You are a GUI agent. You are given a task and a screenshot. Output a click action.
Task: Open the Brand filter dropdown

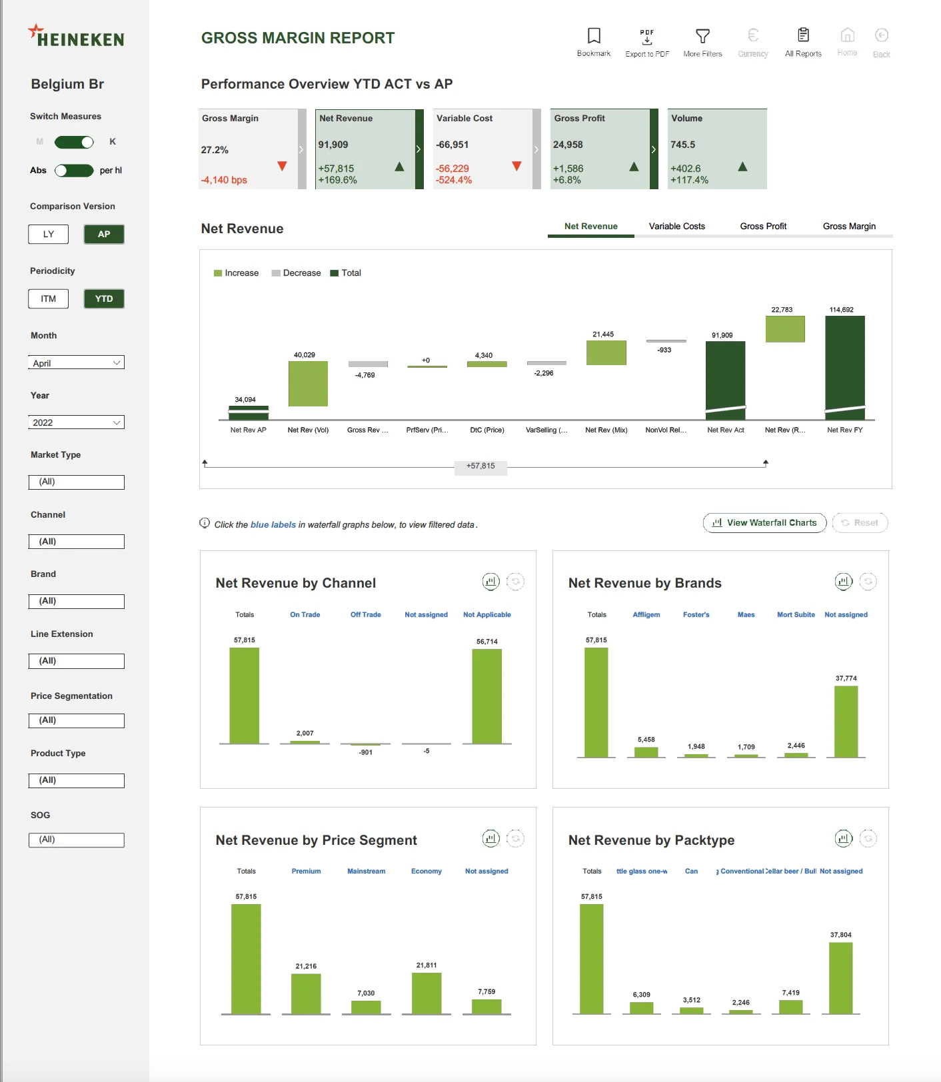(77, 602)
